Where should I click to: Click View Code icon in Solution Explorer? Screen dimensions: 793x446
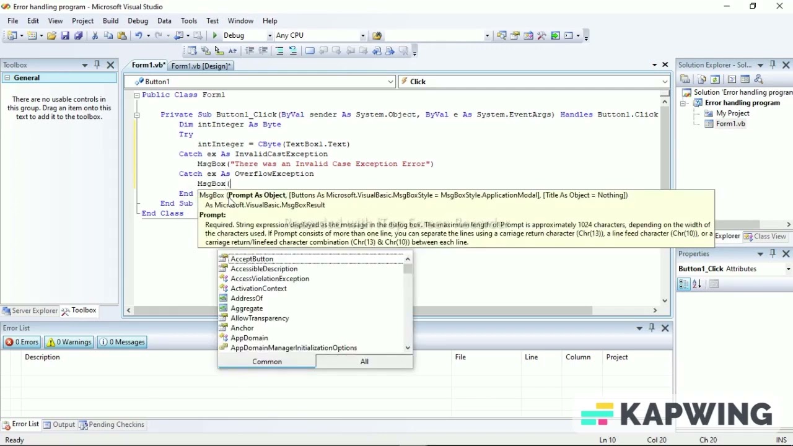point(732,79)
